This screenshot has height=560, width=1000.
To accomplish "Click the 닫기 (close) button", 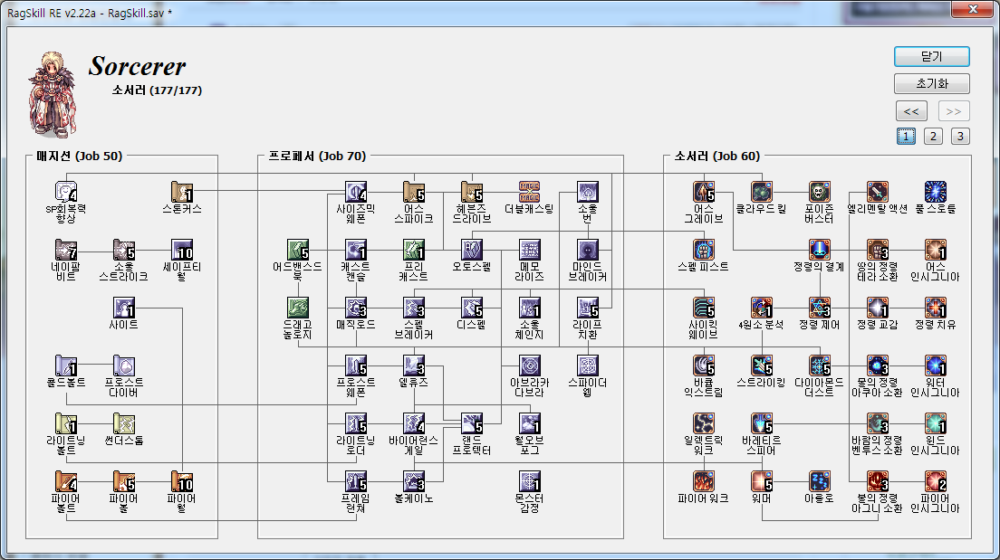I will click(932, 57).
